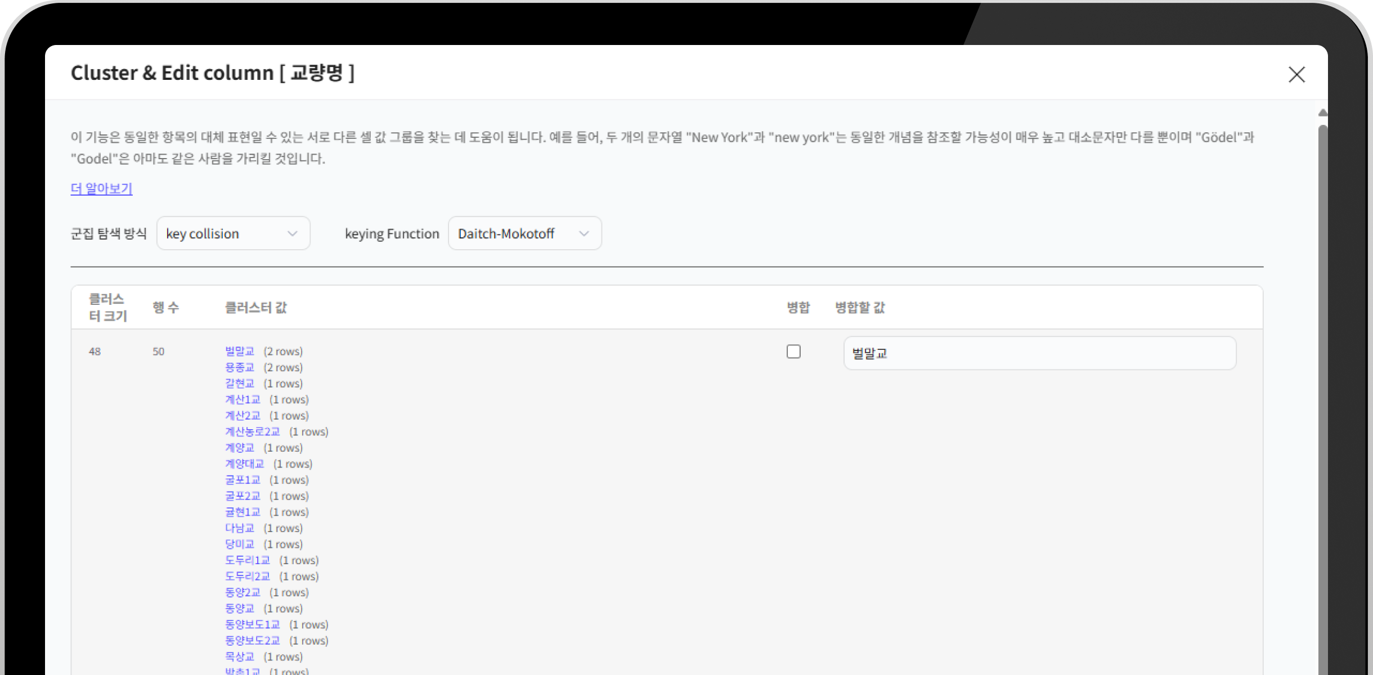Viewport: 1373px width, 675px height.
Task: Select cluster value link 계산2교
Action: 243,416
